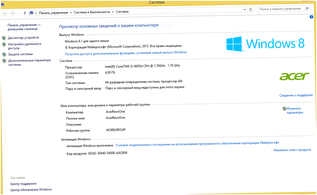This screenshot has width=317, height=195.
Task: Click the acer logo
Action: click(x=294, y=76)
